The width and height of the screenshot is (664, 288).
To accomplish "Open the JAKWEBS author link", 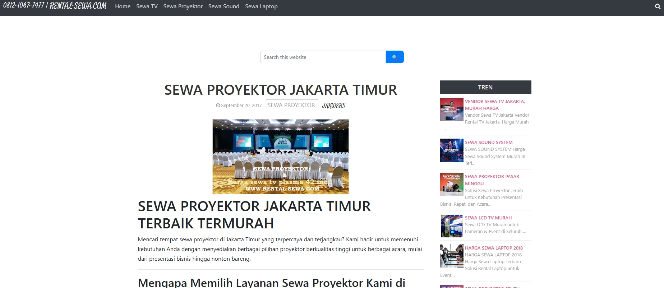I will point(333,106).
